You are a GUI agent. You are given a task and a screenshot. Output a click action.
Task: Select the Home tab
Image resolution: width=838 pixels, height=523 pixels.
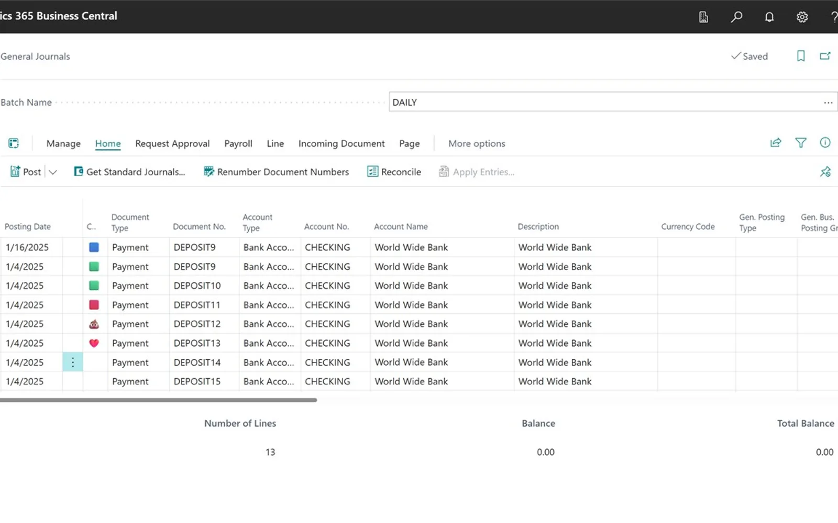point(108,143)
